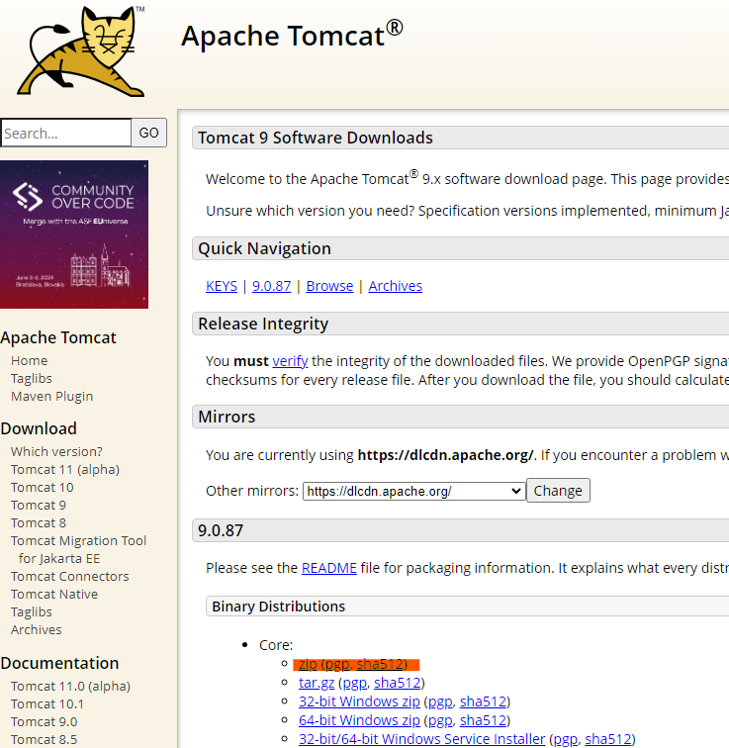Click the 9.0.87 section heading

(221, 530)
